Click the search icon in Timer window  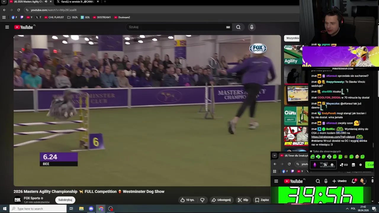point(318,181)
